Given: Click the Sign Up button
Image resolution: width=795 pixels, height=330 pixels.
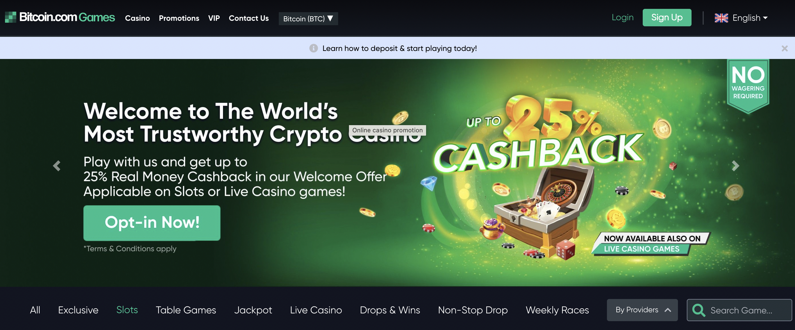Looking at the screenshot, I should coord(667,17).
